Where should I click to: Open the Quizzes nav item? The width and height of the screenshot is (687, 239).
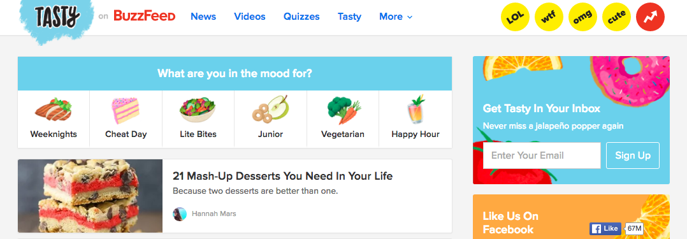[301, 17]
